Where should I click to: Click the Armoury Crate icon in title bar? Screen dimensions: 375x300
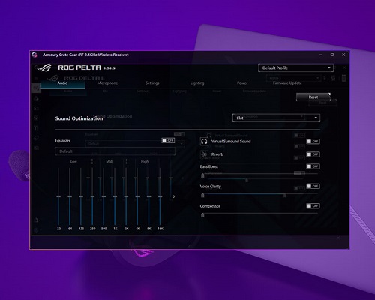click(x=34, y=55)
